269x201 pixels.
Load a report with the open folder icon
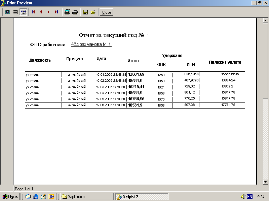click(93, 12)
